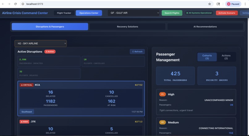Click the P1 priority badge
Viewport: 249px width, 136px height.
click(x=162, y=94)
